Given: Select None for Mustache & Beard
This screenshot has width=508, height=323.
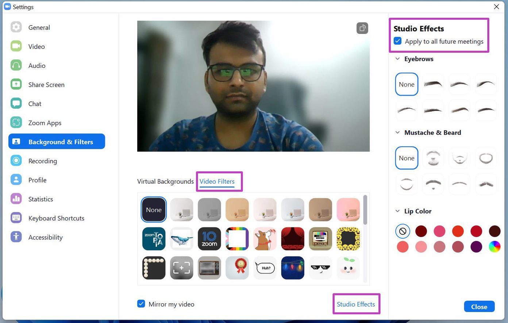Looking at the screenshot, I should pos(407,158).
